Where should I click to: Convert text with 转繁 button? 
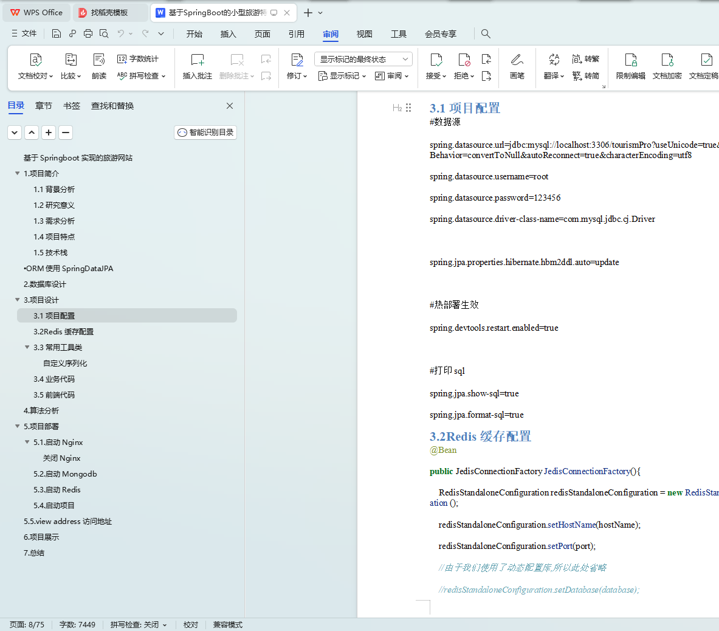(585, 59)
